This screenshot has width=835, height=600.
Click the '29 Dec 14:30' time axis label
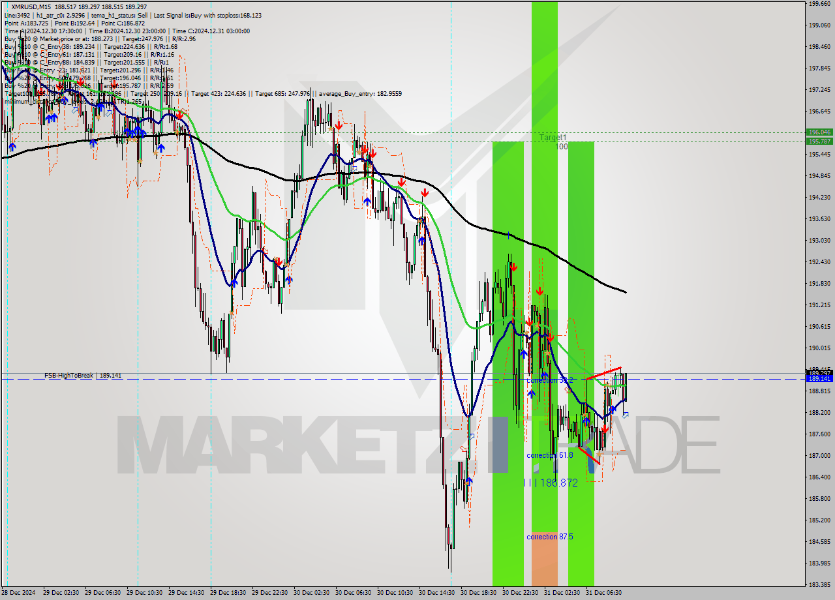tap(186, 593)
